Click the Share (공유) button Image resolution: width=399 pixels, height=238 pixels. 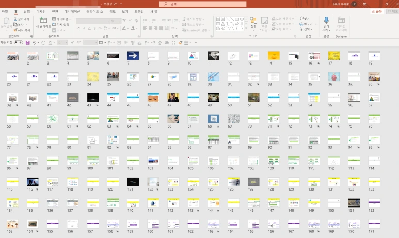(x=377, y=11)
